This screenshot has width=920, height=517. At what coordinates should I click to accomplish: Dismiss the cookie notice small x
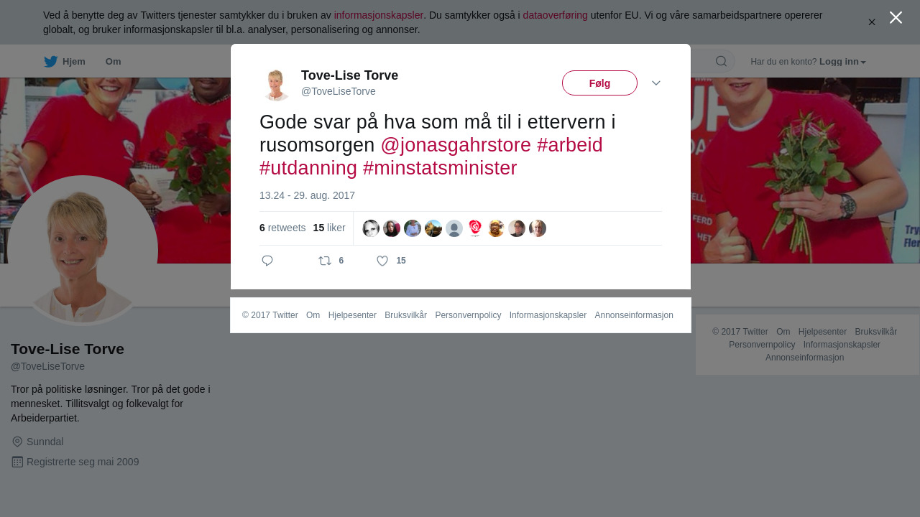pyautogui.click(x=872, y=22)
